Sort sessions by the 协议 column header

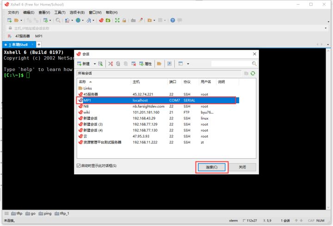(190, 82)
